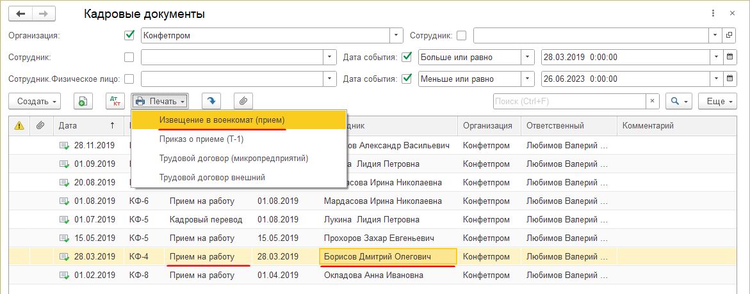The height and width of the screenshot is (294, 750).
Task: Select the КФ-8 number cell
Action: click(144, 275)
